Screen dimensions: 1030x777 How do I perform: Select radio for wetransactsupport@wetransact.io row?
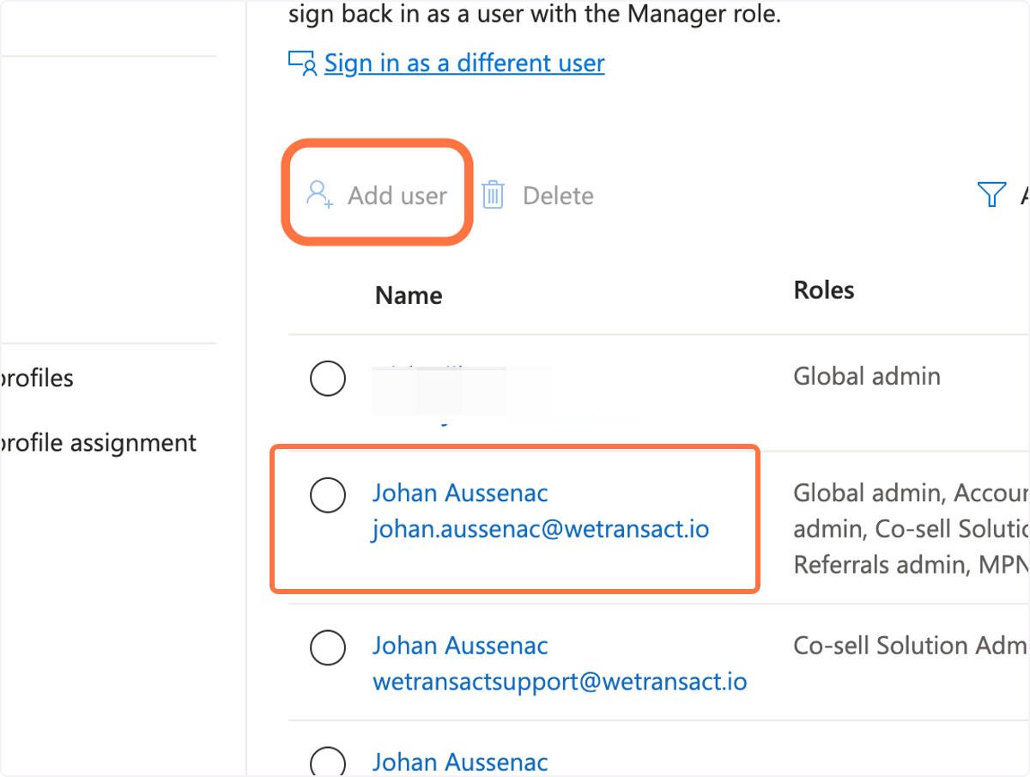pyautogui.click(x=328, y=648)
